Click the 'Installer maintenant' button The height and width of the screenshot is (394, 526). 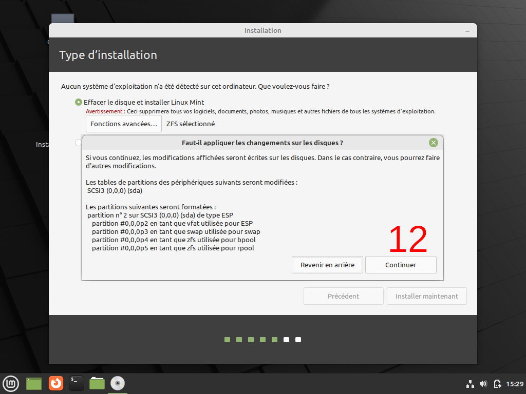[426, 296]
